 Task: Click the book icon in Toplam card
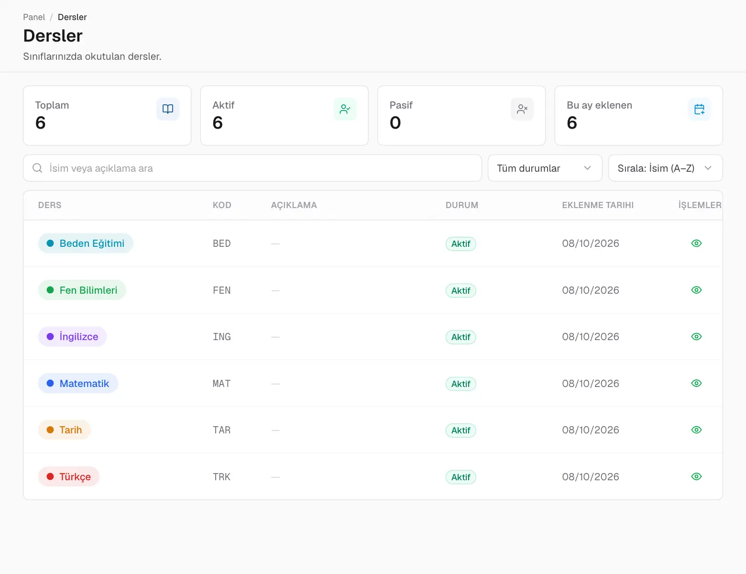(x=168, y=109)
